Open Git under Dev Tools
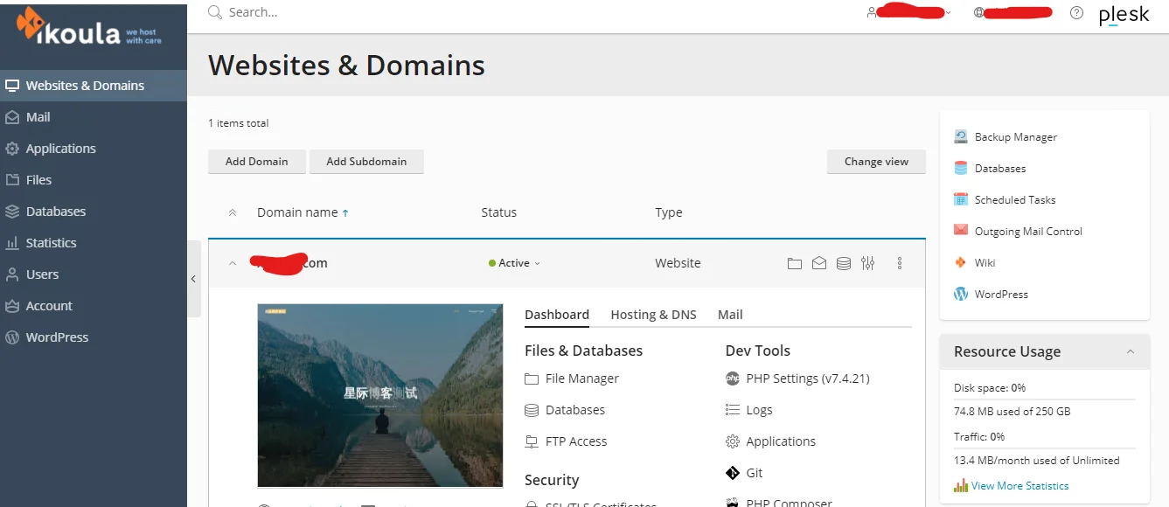This screenshot has height=507, width=1169. pos(754,473)
